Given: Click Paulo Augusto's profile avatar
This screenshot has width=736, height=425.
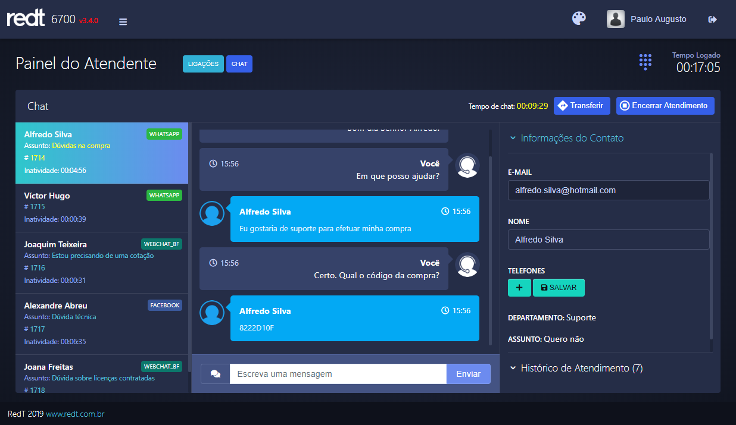Looking at the screenshot, I should [x=615, y=18].
